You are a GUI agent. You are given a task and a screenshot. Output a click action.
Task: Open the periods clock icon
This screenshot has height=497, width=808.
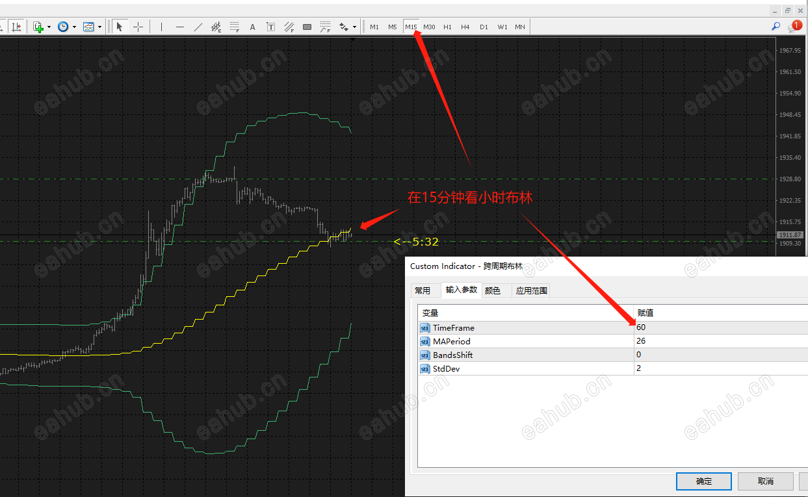tap(63, 27)
